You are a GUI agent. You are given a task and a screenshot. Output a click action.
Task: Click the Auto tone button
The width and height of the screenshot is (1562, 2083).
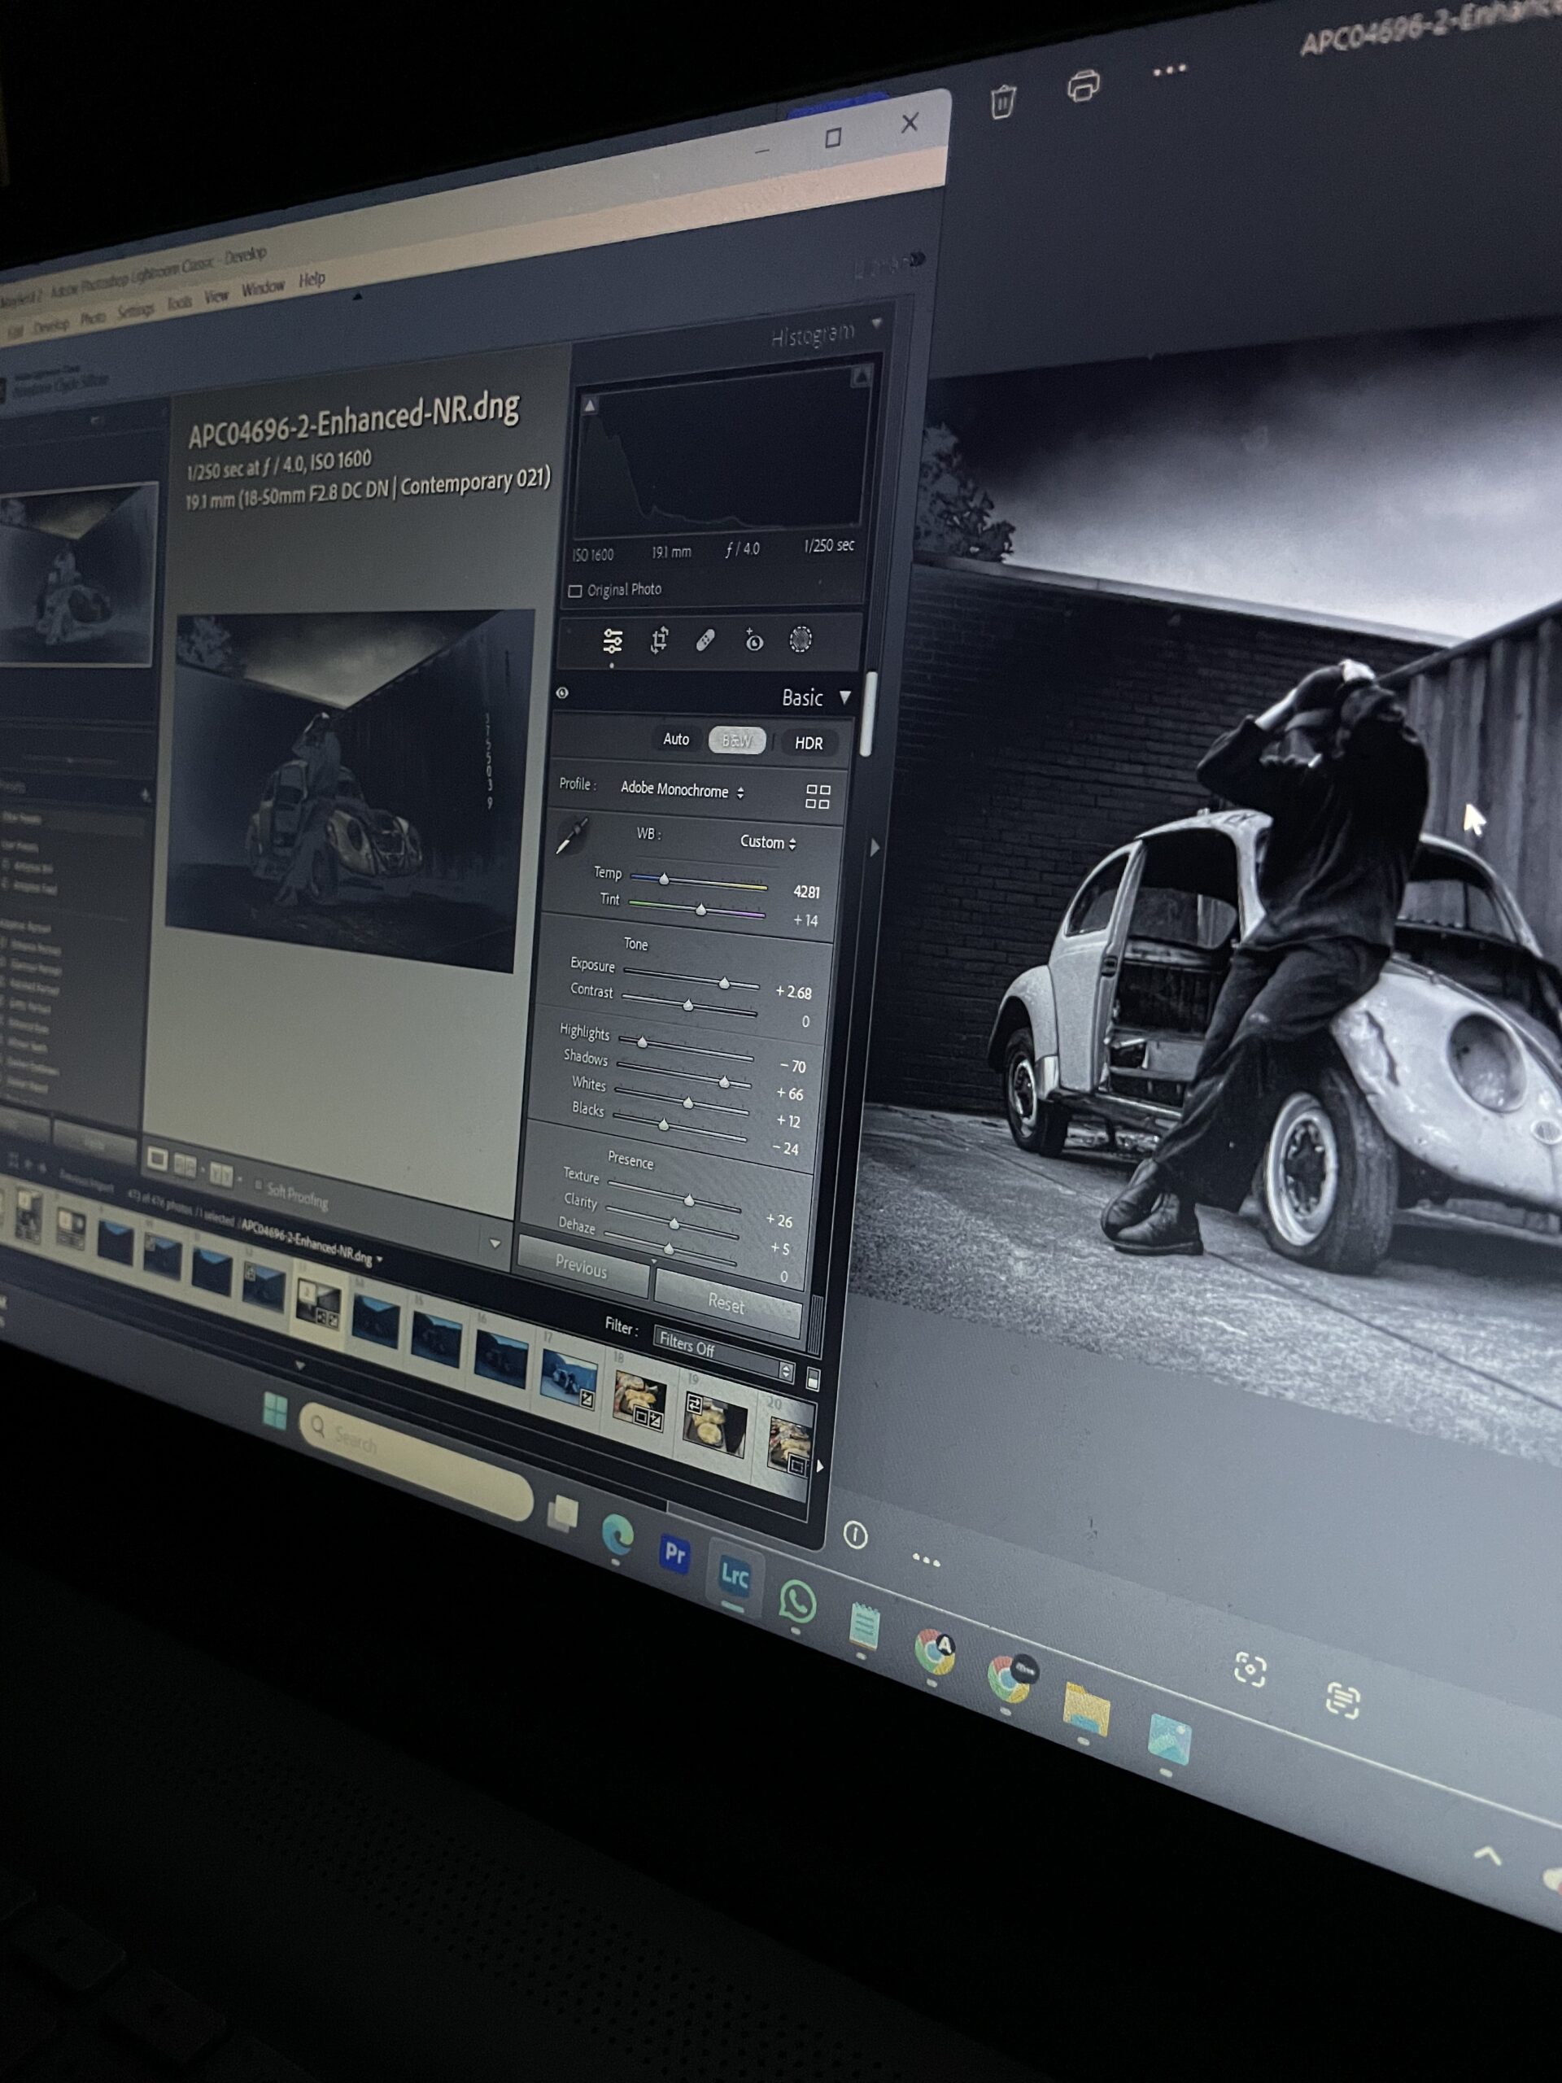pos(676,739)
